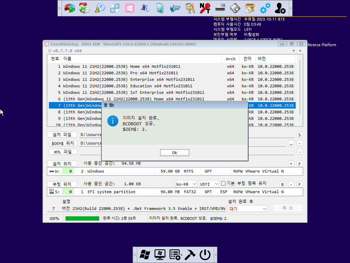Viewport: 350px width, 263px height.
Task: Click the 설치 파일 button
Action: coord(62,135)
